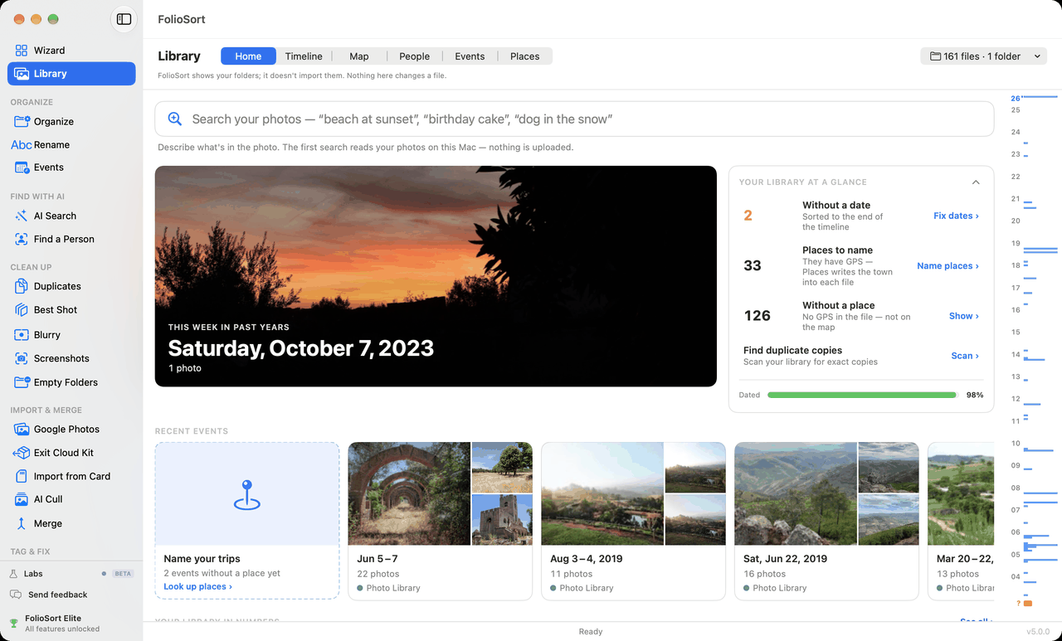Image resolution: width=1062 pixels, height=641 pixels.
Task: Click Show for photos without a place
Action: [964, 316]
